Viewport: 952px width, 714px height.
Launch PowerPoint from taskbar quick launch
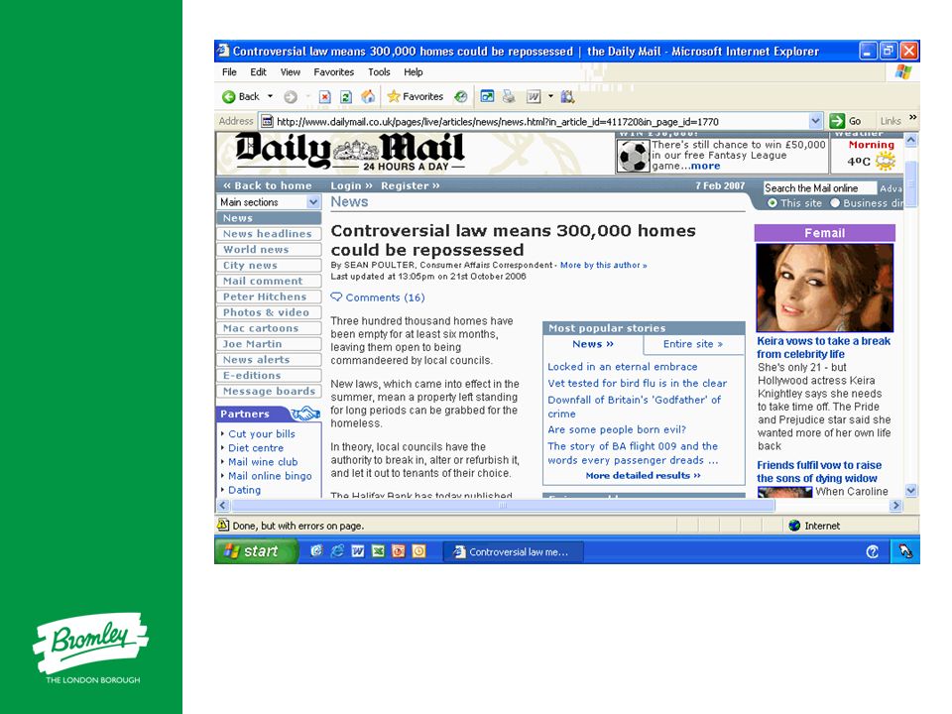pyautogui.click(x=399, y=551)
